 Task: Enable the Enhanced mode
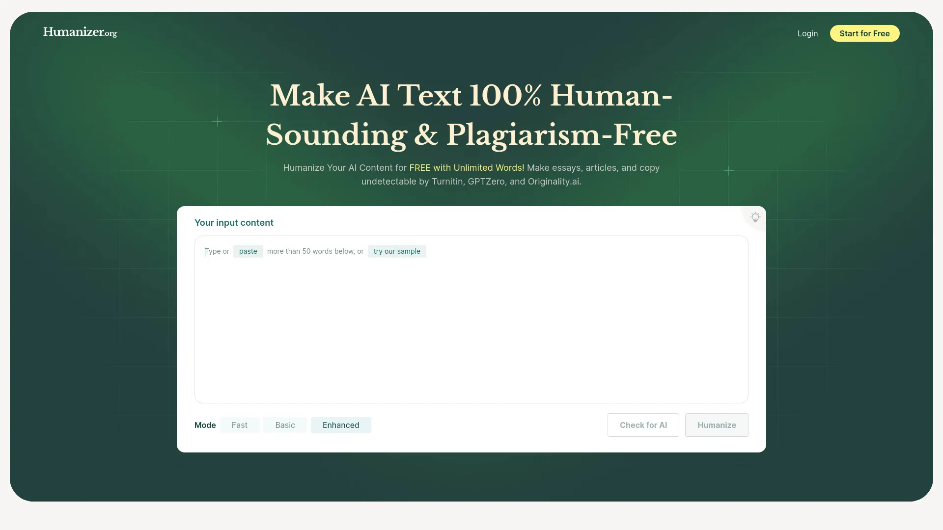[341, 425]
